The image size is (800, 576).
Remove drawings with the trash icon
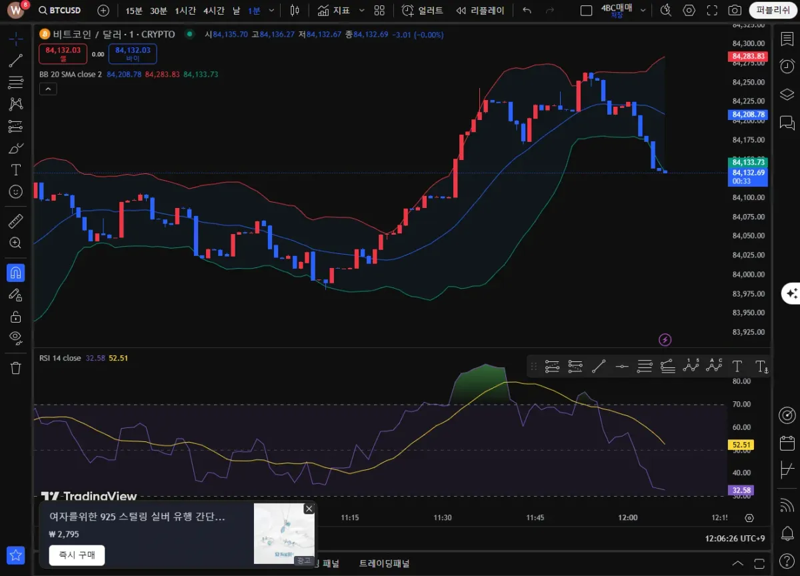16,367
